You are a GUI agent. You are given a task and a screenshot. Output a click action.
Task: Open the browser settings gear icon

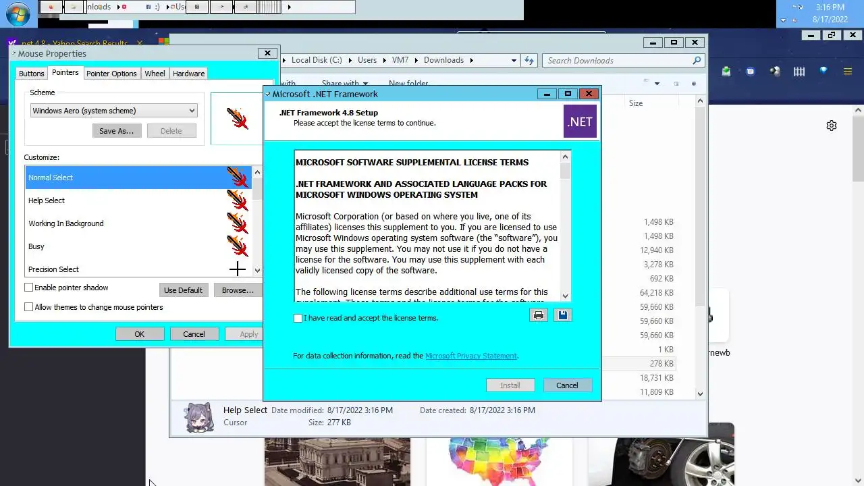click(x=832, y=126)
